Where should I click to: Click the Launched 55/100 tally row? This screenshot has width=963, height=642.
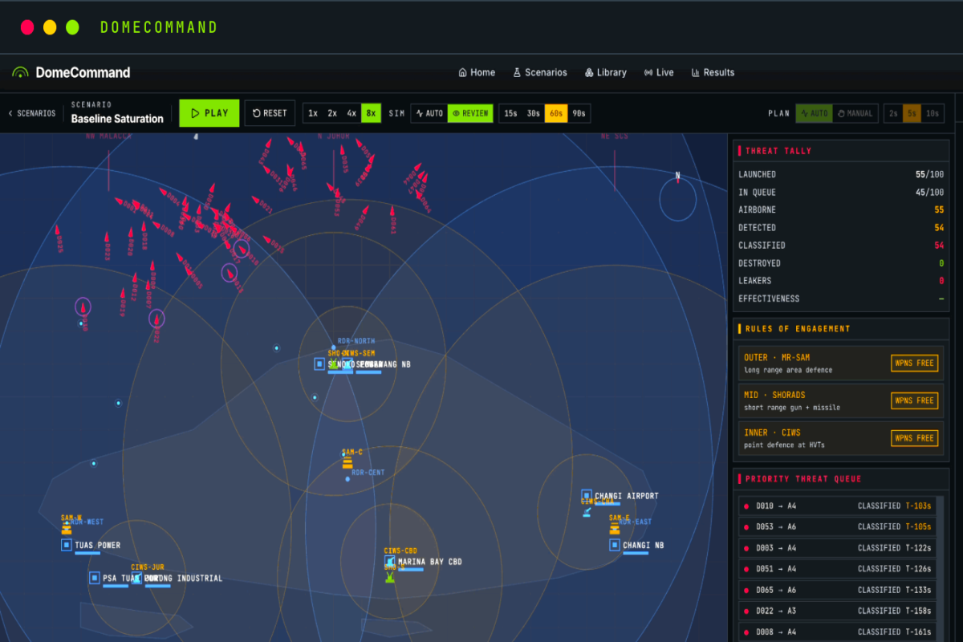coord(840,174)
